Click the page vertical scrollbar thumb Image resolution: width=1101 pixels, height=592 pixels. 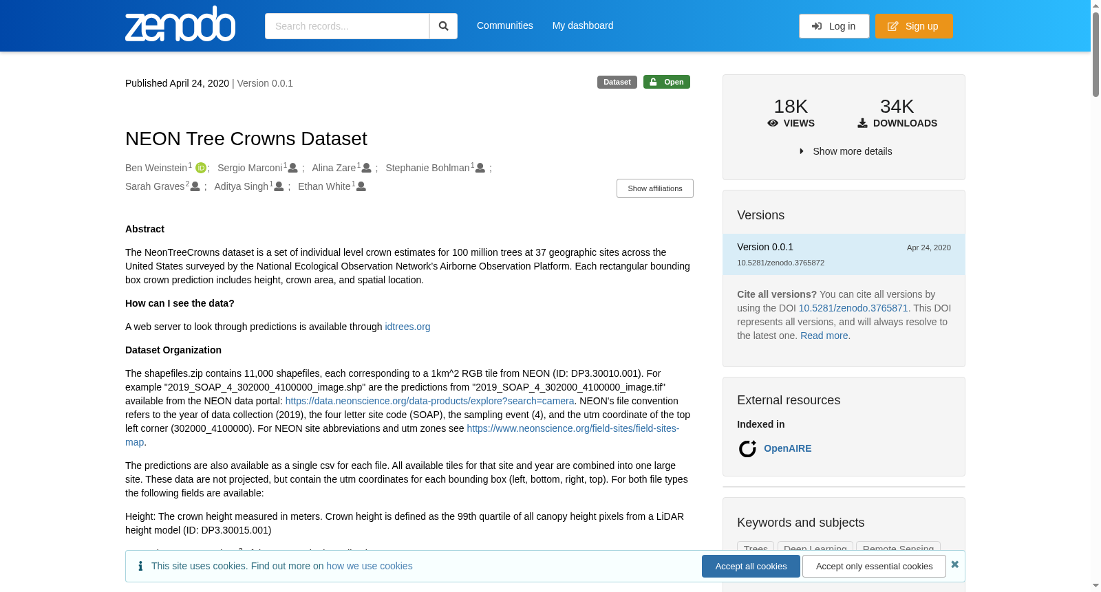pos(1095,54)
